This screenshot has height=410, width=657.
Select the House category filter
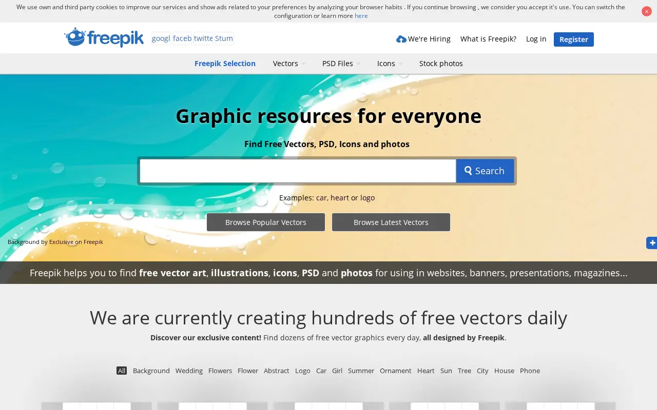pyautogui.click(x=504, y=371)
